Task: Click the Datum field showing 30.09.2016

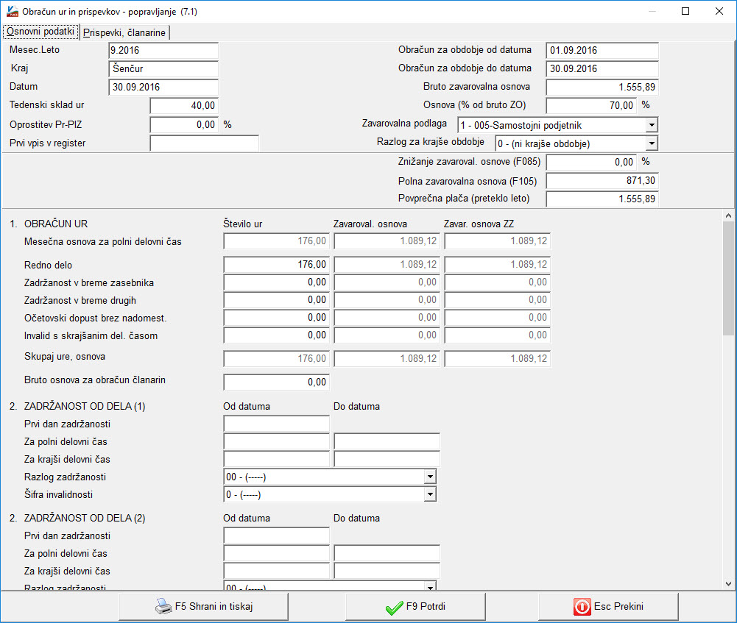Action: [163, 87]
